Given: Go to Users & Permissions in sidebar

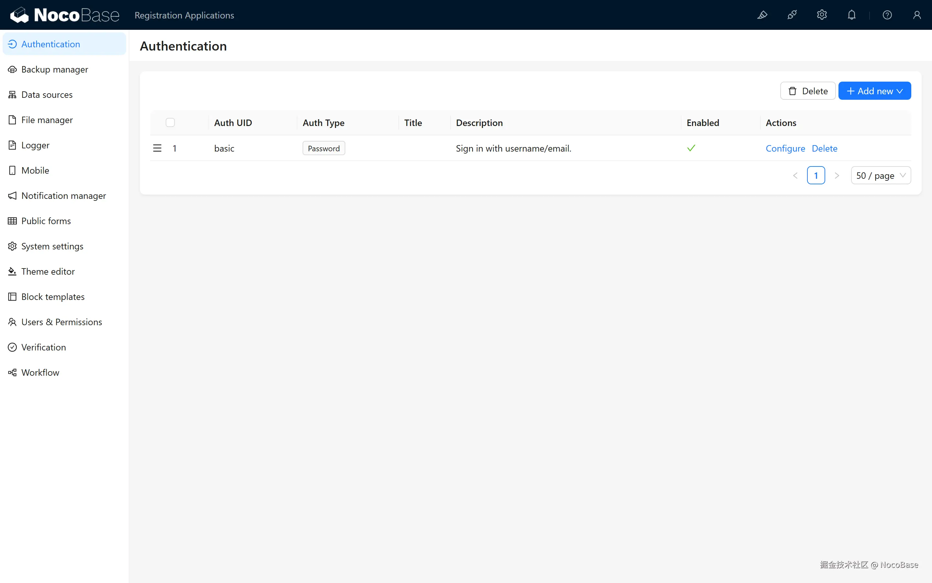Looking at the screenshot, I should coord(61,322).
